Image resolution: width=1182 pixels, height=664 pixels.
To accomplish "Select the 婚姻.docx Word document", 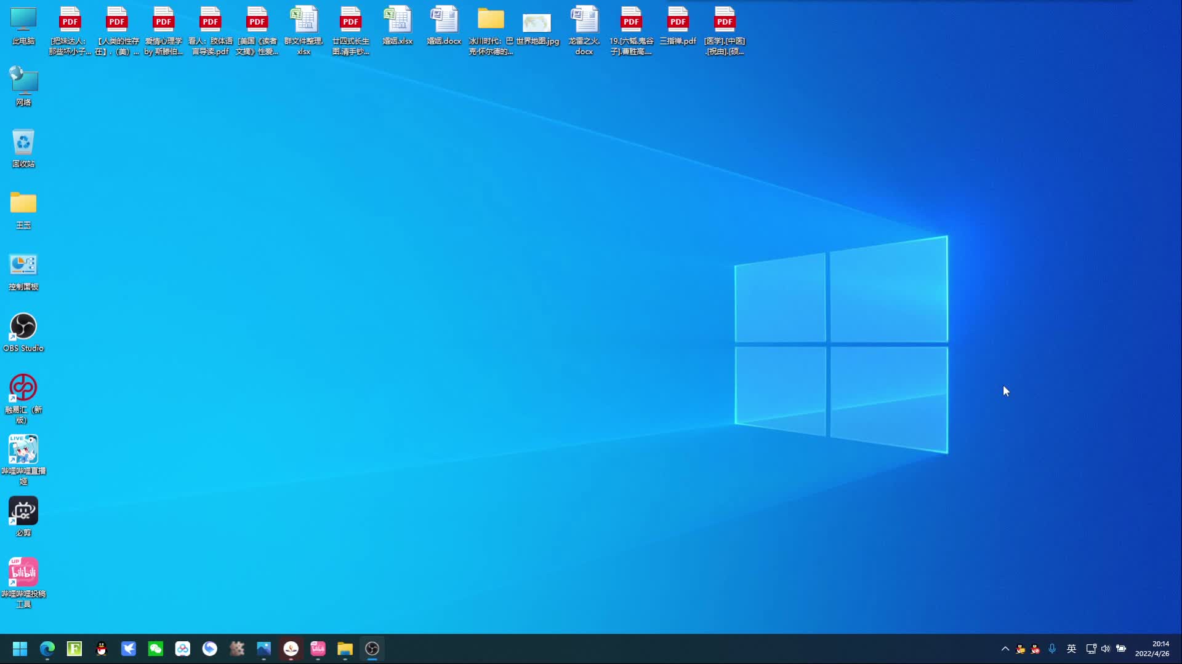I will [x=444, y=26].
